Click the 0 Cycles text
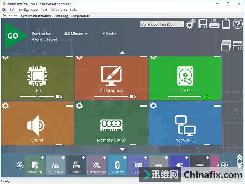Viewport: 245px width, 184px height. click(x=110, y=34)
